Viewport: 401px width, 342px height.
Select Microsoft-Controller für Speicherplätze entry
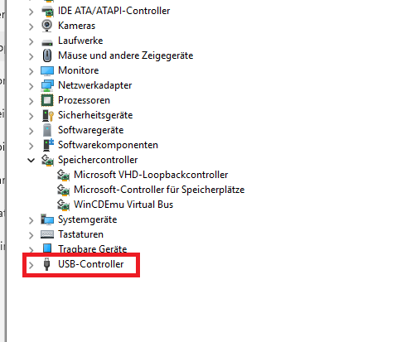(159, 190)
